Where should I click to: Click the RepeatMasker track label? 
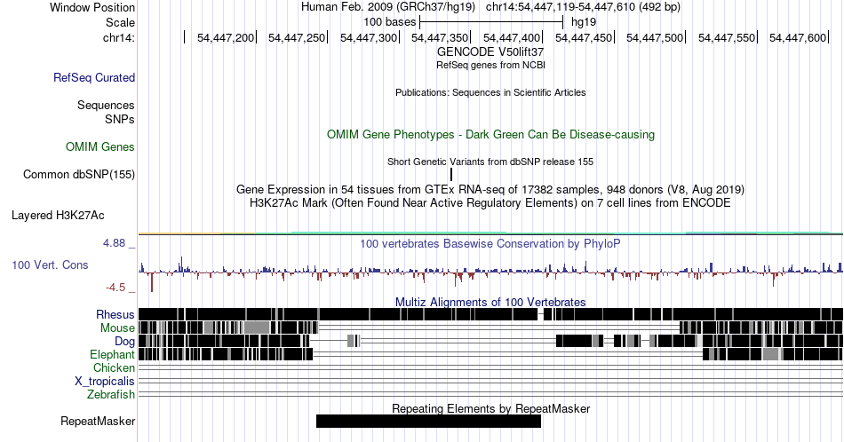point(98,421)
